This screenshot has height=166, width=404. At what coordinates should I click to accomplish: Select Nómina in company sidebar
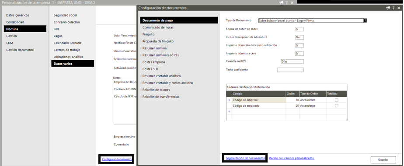pyautogui.click(x=25, y=29)
